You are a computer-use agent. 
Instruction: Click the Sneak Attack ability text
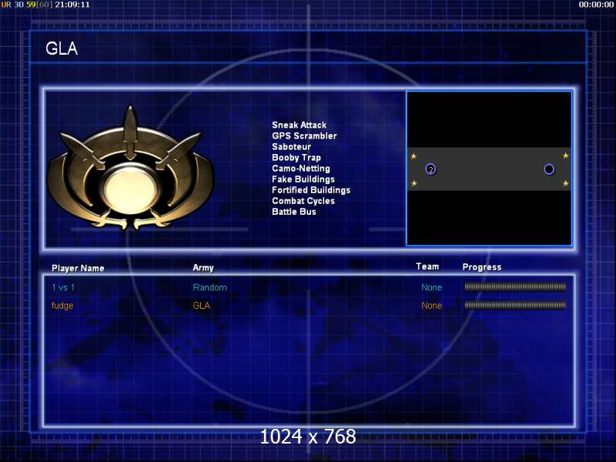tap(299, 125)
